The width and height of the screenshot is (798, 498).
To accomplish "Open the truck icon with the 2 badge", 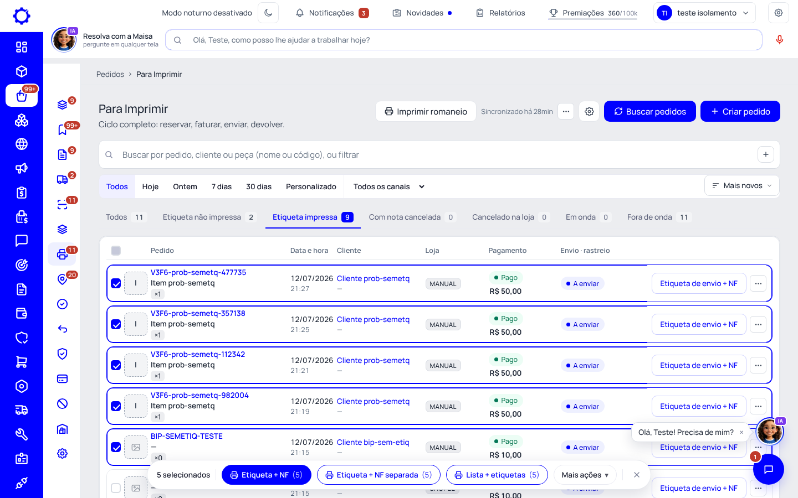I will click(63, 179).
